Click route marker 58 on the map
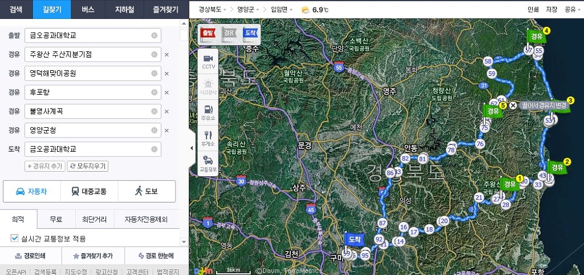The width and height of the screenshot is (584, 275). (488, 62)
